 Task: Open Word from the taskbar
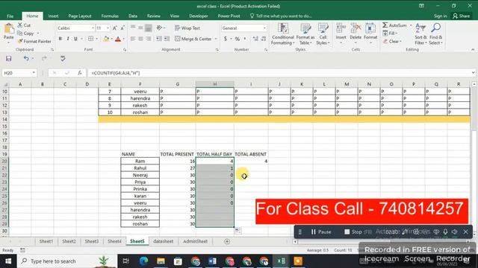[212, 261]
